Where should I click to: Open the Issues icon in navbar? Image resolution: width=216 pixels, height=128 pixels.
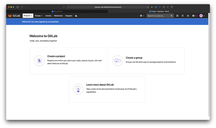[177, 16]
